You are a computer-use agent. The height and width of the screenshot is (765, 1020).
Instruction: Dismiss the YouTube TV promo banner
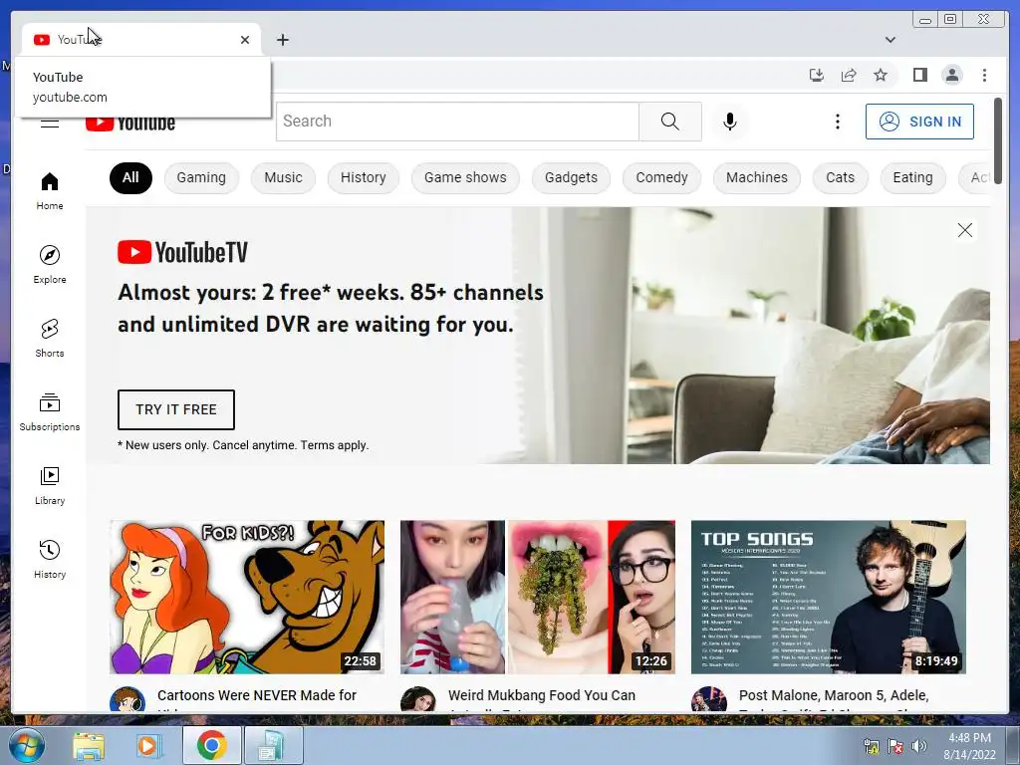pos(964,230)
